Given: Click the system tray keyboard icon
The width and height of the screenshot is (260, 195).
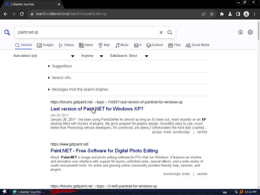Looking at the screenshot, I should [225, 192].
